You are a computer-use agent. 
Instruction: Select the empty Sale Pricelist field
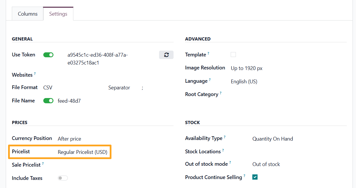tap(115, 165)
